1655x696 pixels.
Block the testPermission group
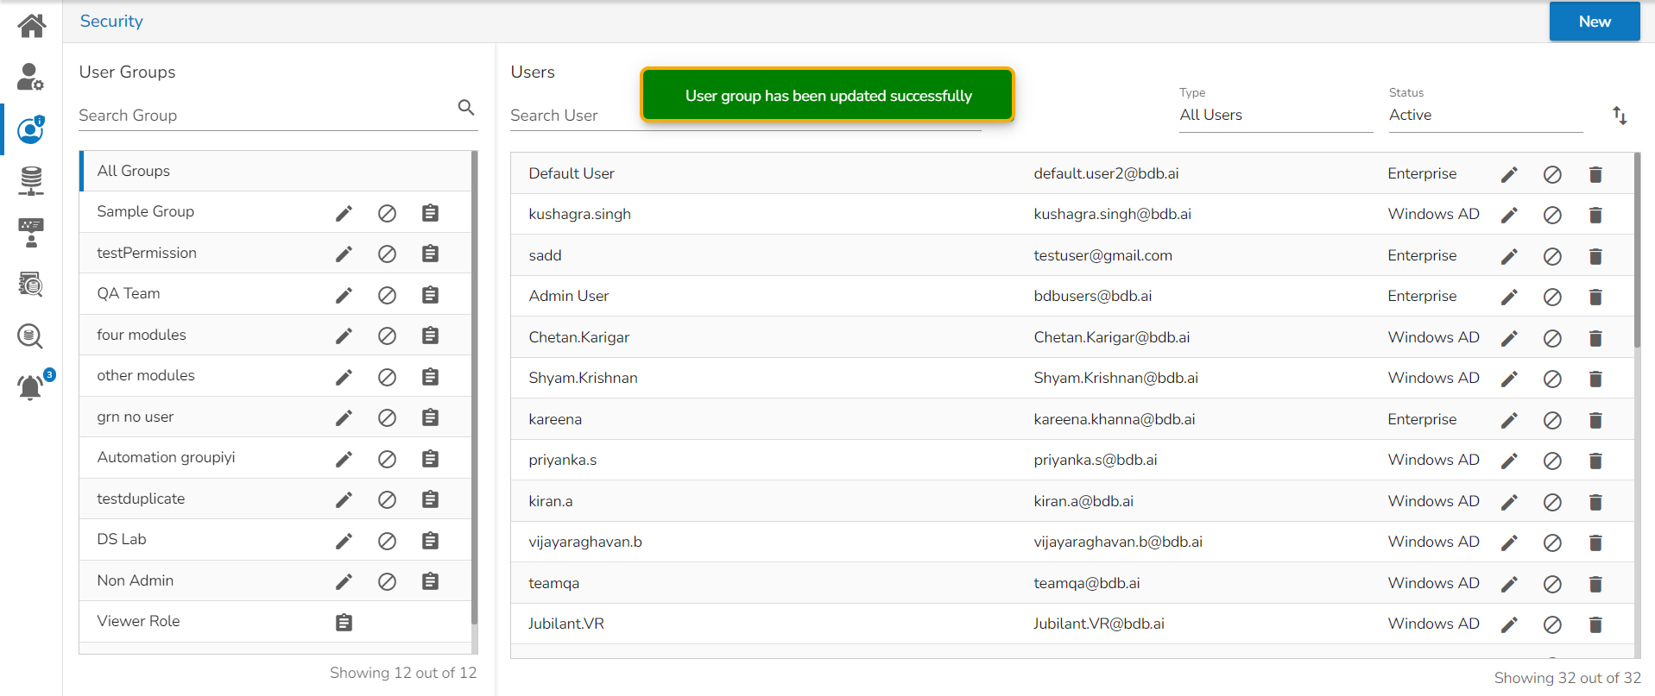pos(387,254)
